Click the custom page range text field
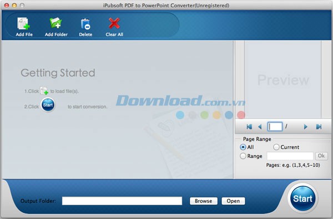 [290, 156]
